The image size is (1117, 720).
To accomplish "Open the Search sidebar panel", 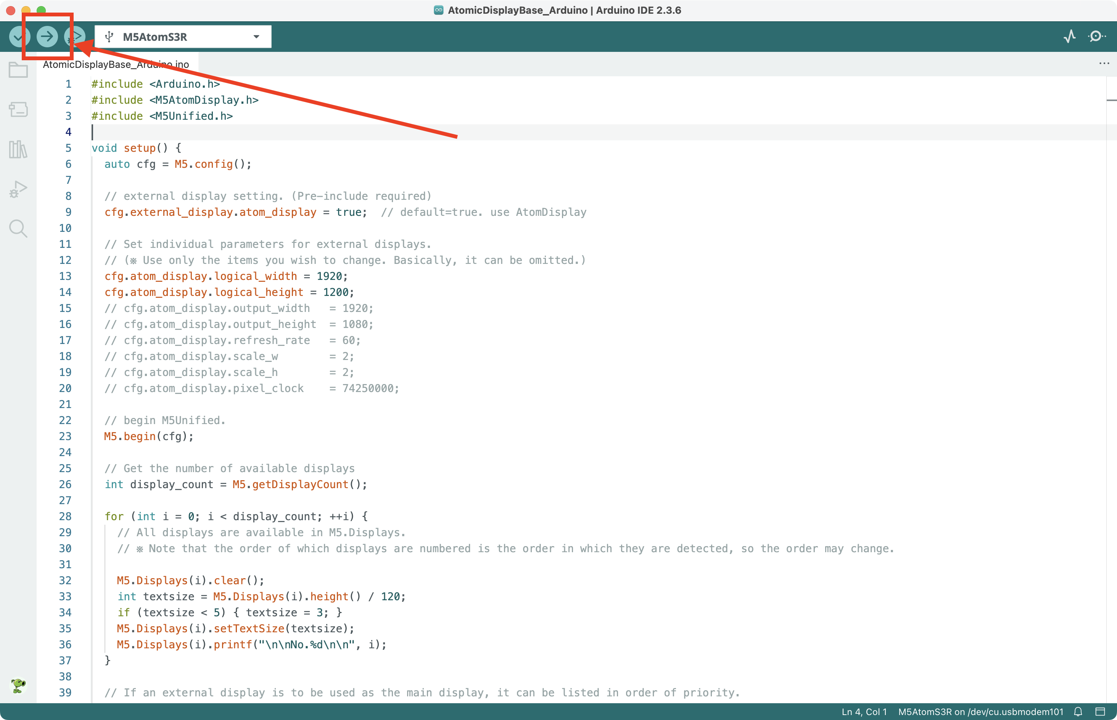I will coord(18,229).
